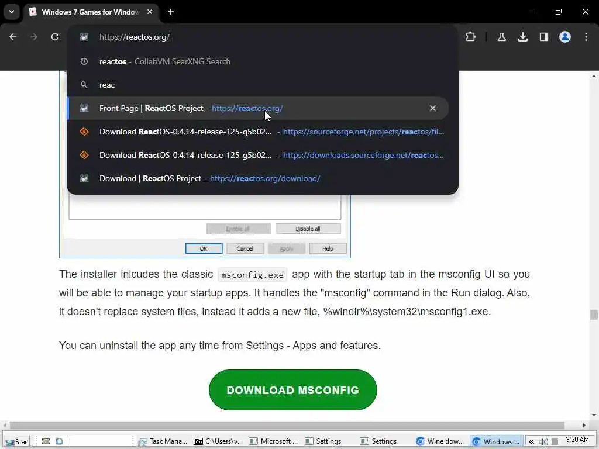Open the downloads tray icon
The width and height of the screenshot is (599, 449).
click(x=523, y=37)
